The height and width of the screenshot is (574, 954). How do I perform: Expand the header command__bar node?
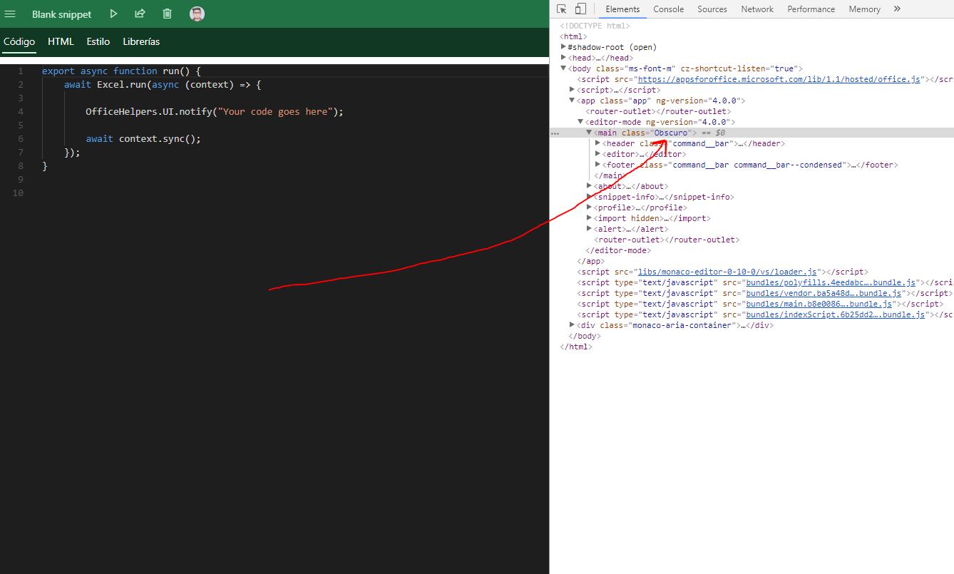[x=598, y=143]
